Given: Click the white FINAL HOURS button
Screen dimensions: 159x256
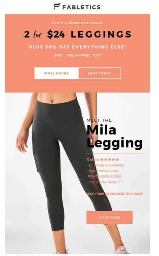Looking at the screenshot, I should coord(57,73).
